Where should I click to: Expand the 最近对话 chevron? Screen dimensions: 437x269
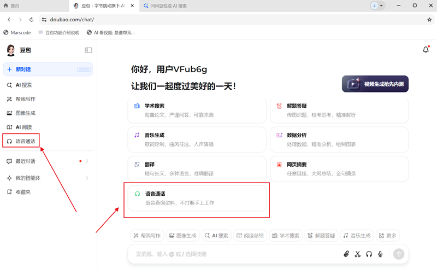(x=87, y=161)
